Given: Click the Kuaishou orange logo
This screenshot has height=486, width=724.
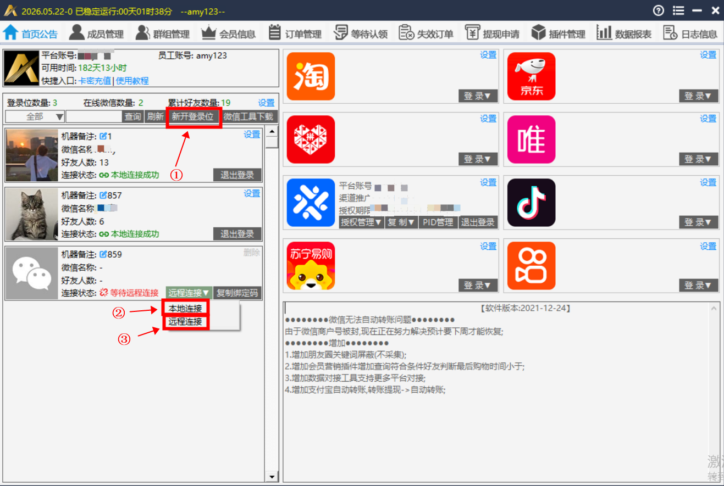Looking at the screenshot, I should click(x=531, y=266).
